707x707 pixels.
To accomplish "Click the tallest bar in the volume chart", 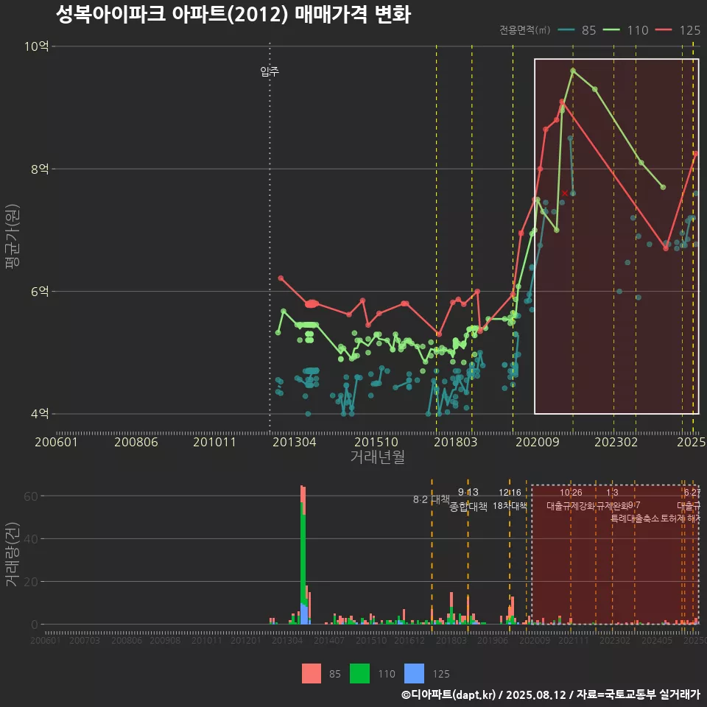I will pos(303,555).
